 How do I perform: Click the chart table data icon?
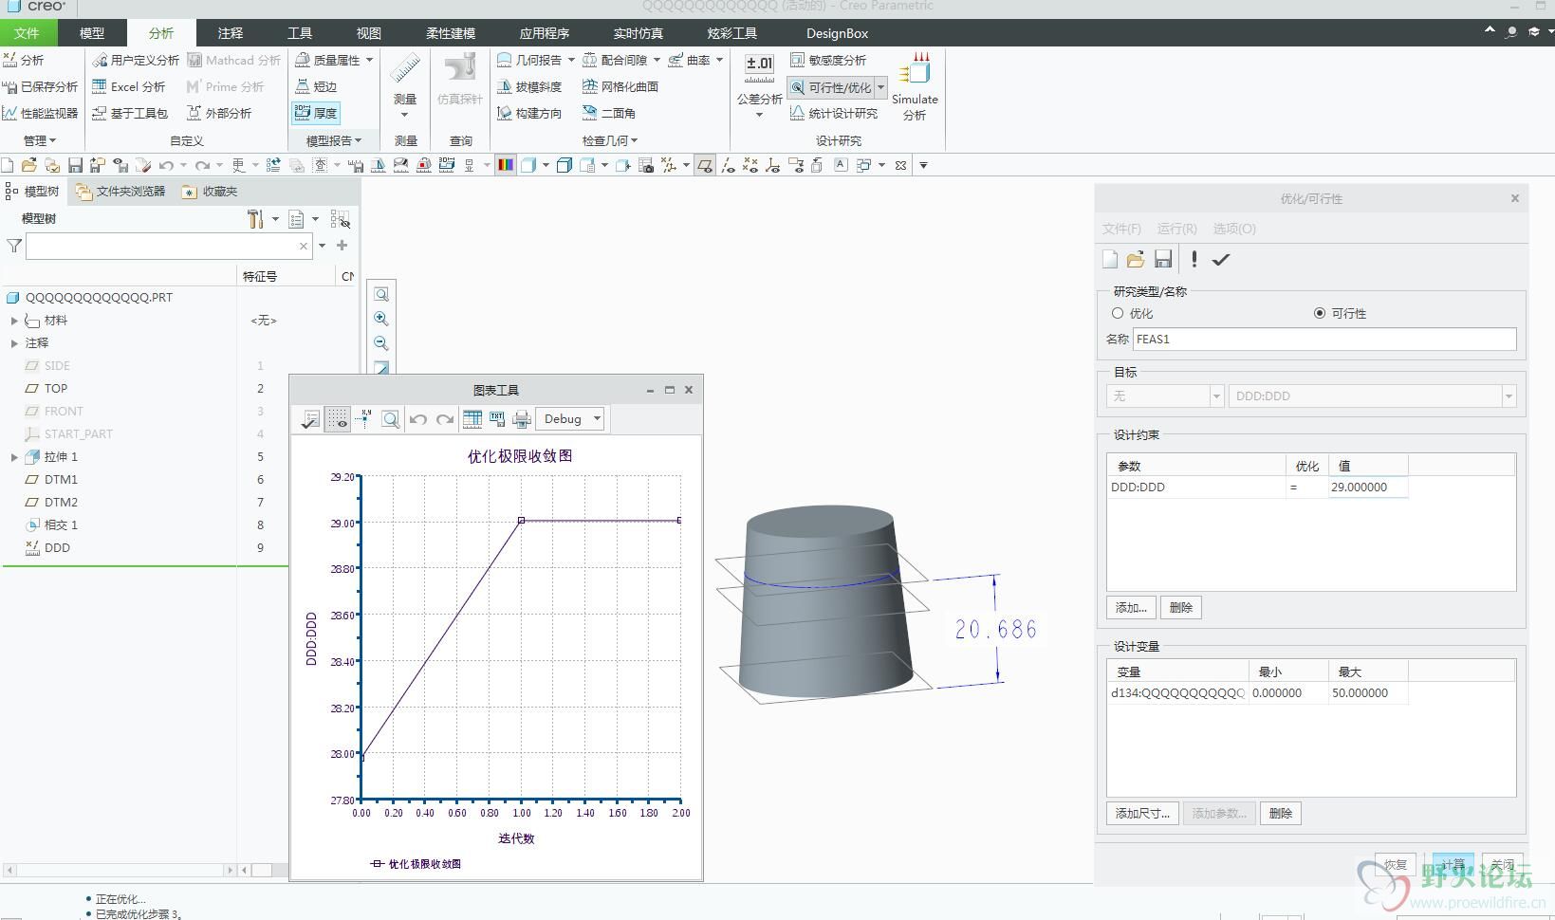click(472, 419)
